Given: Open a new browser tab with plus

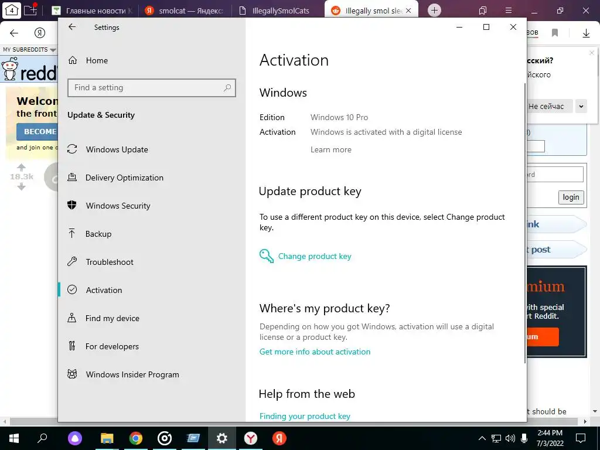Looking at the screenshot, I should pos(434,11).
